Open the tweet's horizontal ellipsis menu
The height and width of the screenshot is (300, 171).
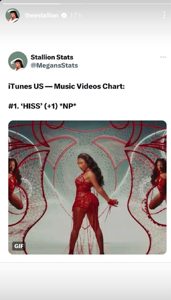(163, 57)
